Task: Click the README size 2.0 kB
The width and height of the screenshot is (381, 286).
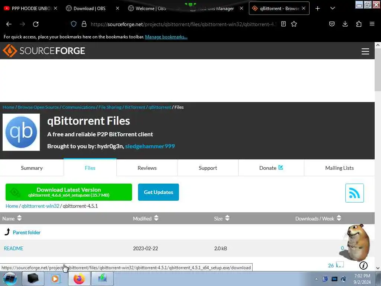Action: [x=221, y=248]
